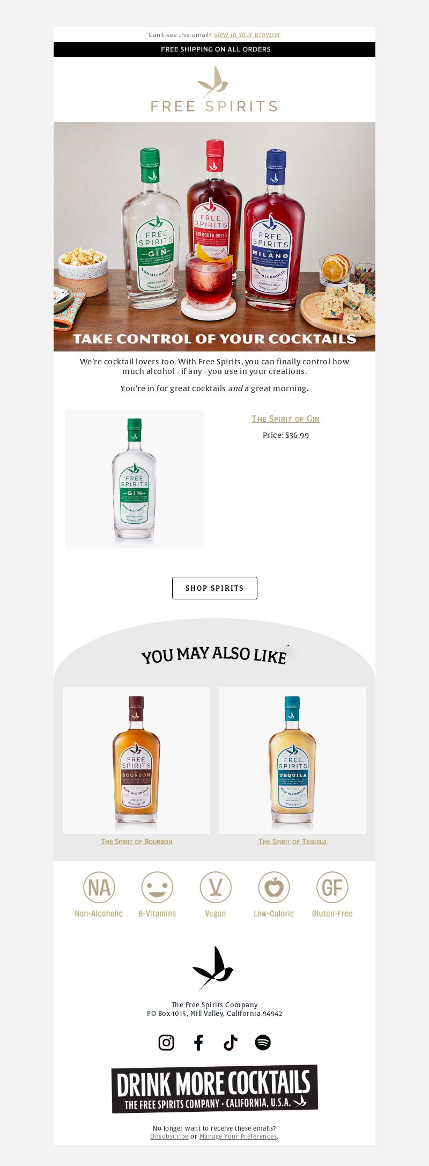
Task: Open the Facebook social icon
Action: tap(198, 1043)
